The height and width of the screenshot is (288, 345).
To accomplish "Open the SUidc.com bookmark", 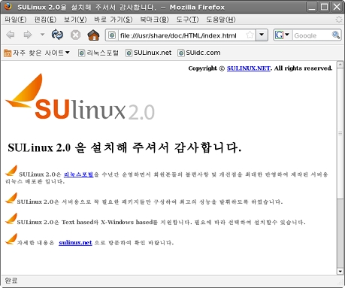I will (199, 53).
